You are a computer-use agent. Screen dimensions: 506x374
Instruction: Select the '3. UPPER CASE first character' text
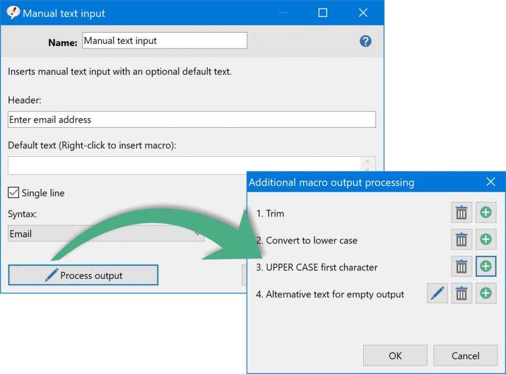pyautogui.click(x=317, y=268)
